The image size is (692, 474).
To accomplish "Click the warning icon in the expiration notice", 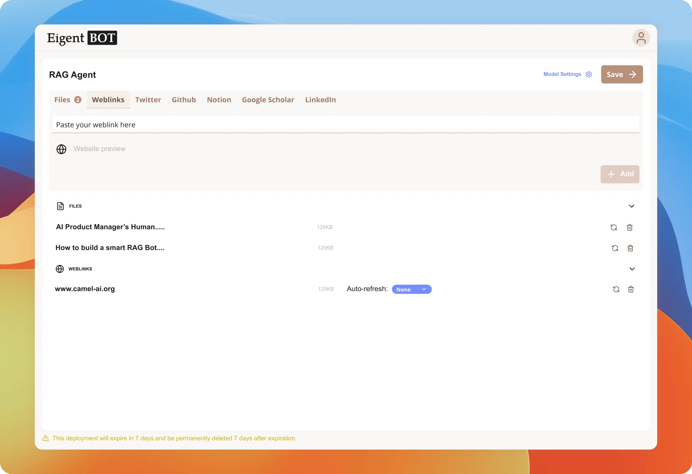I will click(x=46, y=438).
